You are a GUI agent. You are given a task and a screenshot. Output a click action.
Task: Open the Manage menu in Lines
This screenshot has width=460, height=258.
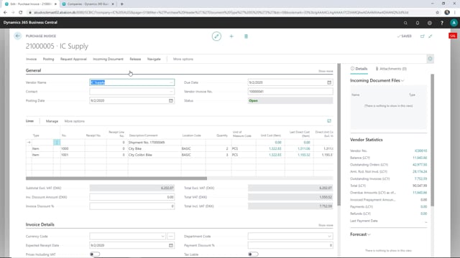[52, 121]
